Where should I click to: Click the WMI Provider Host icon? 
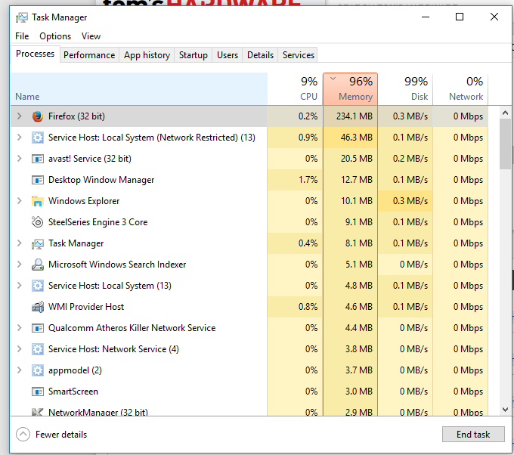click(x=38, y=307)
